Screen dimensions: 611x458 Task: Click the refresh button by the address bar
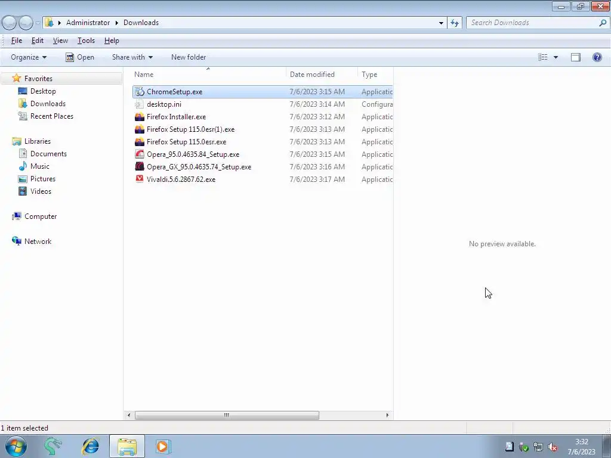tap(454, 23)
